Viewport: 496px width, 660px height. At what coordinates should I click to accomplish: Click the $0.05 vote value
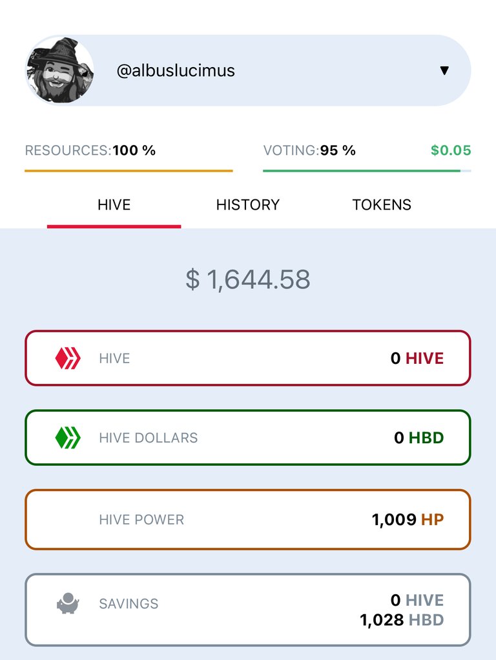click(x=451, y=150)
